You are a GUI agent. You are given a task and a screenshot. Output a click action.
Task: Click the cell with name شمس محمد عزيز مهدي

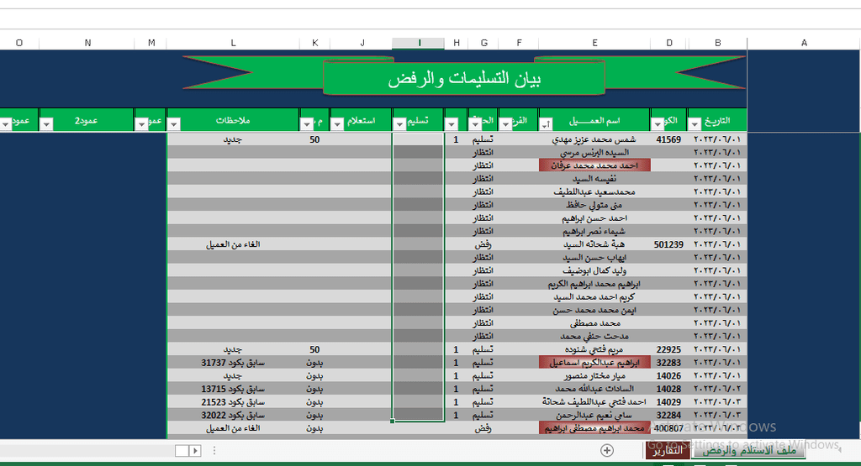tap(594, 139)
